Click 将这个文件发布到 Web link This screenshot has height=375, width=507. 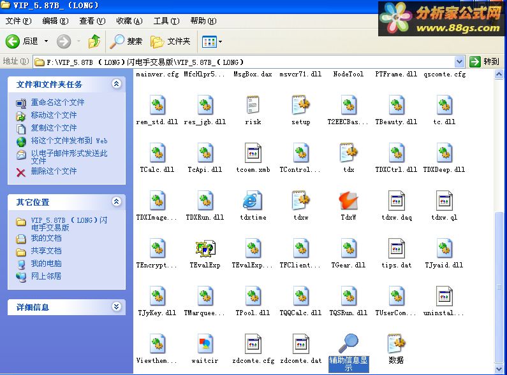[70, 141]
